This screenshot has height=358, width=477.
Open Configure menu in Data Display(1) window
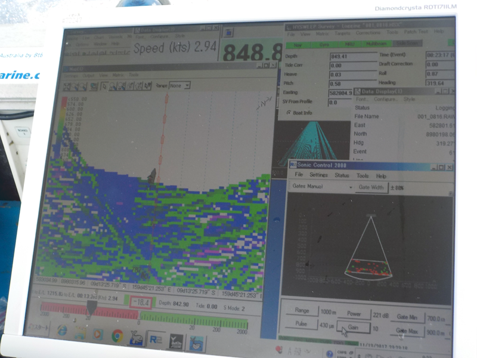point(384,99)
